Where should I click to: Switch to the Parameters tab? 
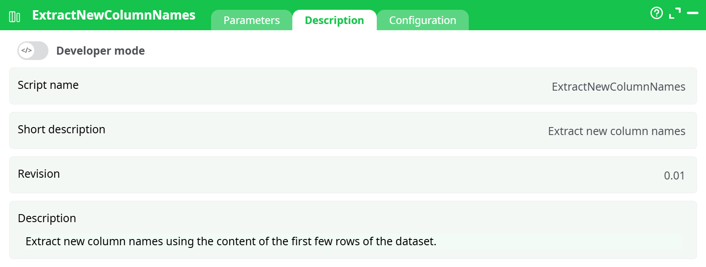coord(251,20)
